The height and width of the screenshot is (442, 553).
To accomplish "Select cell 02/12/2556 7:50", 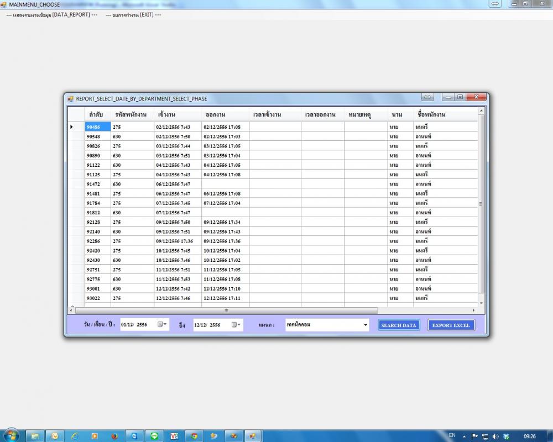I will [x=178, y=136].
